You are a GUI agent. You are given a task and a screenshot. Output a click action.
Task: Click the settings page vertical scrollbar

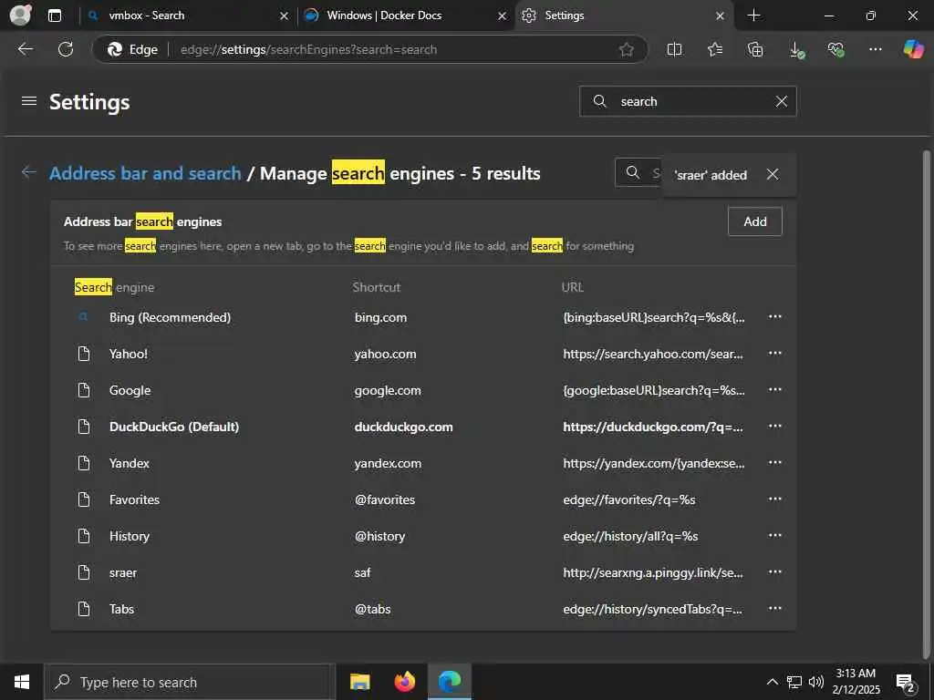926,405
